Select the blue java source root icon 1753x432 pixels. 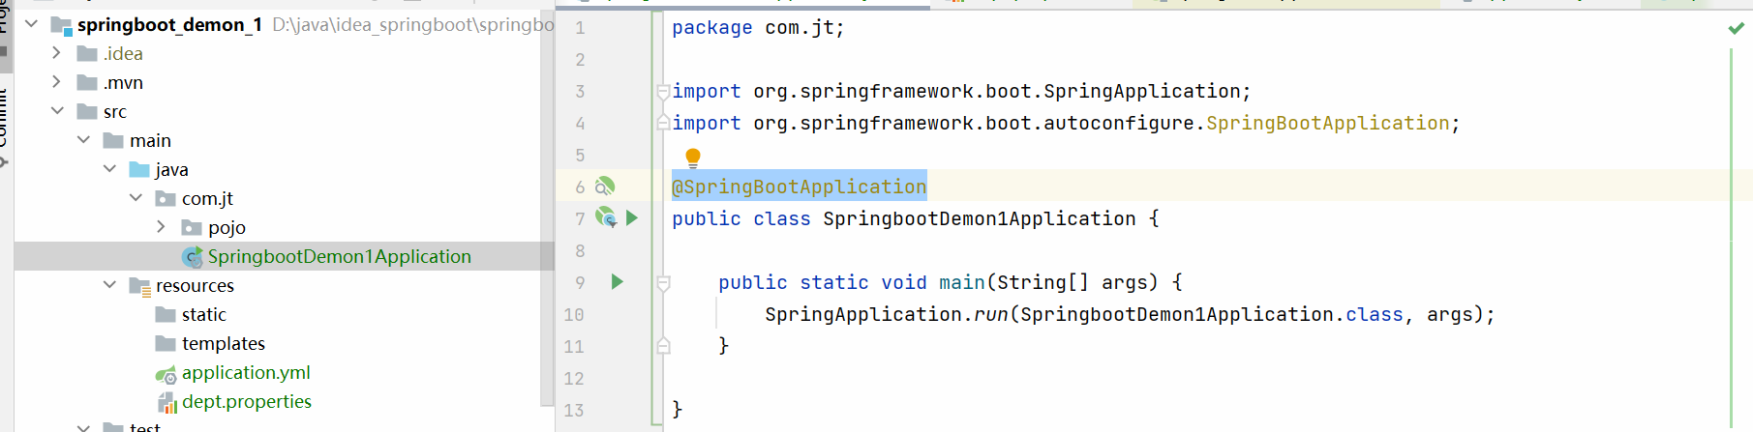(x=139, y=169)
